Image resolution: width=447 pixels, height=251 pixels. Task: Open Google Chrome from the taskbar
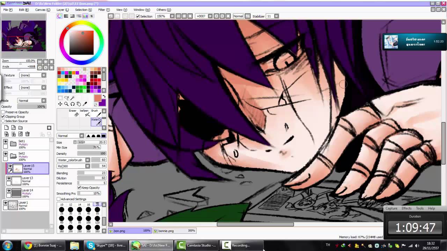pyautogui.click(x=43, y=245)
